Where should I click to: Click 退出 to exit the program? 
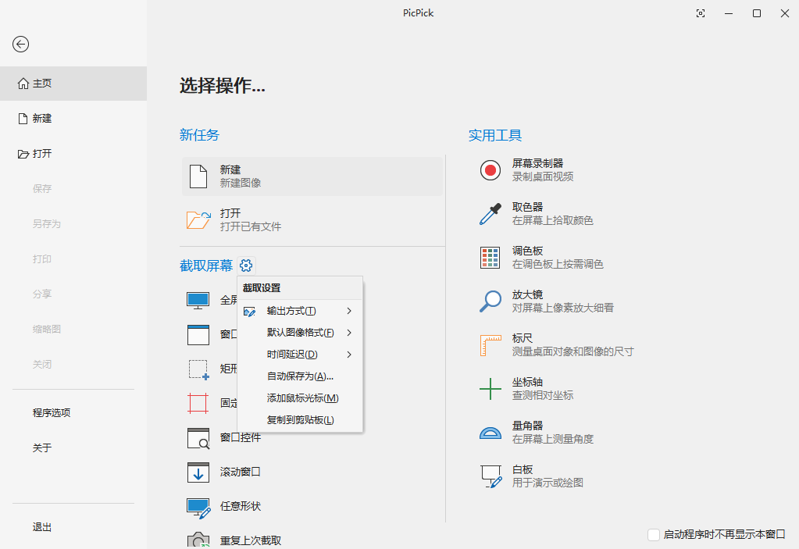tap(73, 527)
